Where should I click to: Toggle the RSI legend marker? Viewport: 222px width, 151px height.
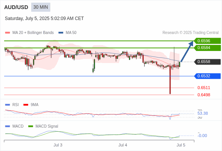pos(8,105)
